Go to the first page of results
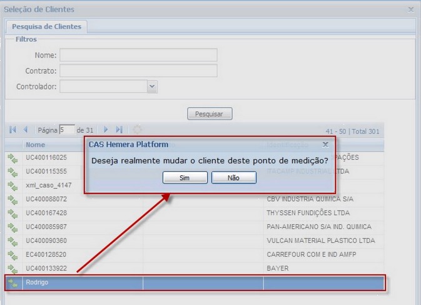This screenshot has height=305, width=421. tap(13, 130)
